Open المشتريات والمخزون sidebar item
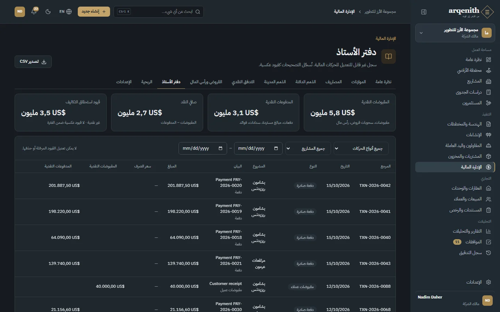This screenshot has width=500, height=312. point(455,156)
